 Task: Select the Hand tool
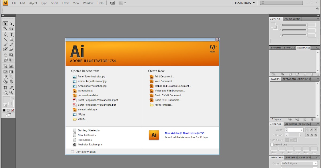(5, 93)
